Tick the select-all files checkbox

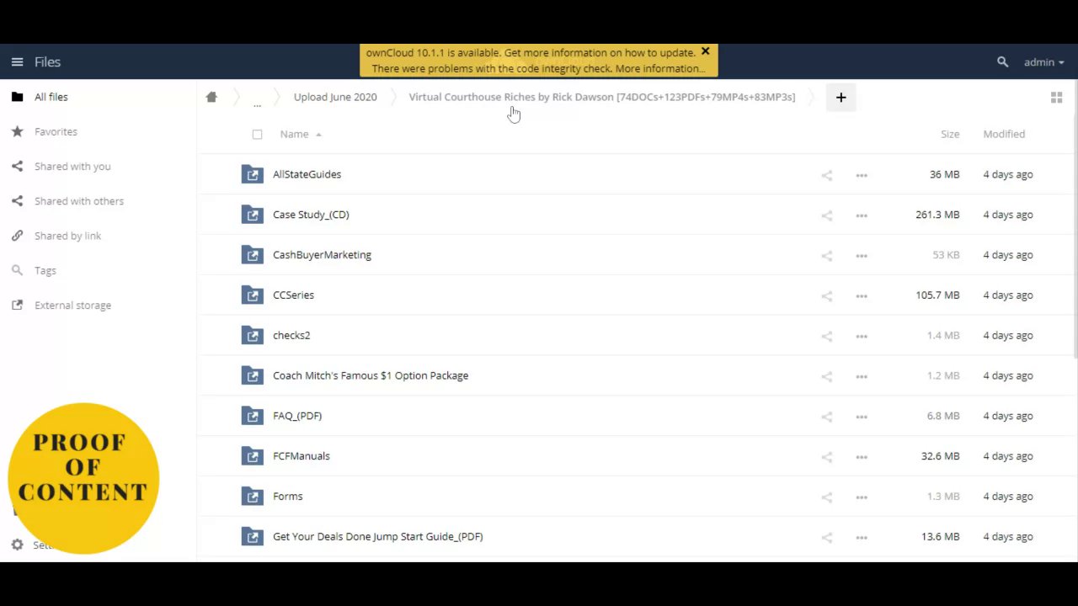click(257, 135)
